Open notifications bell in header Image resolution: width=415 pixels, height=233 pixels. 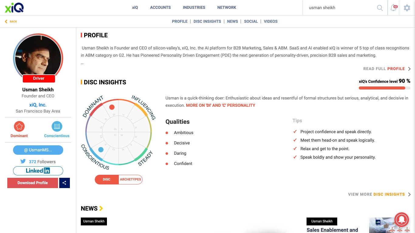click(x=394, y=8)
